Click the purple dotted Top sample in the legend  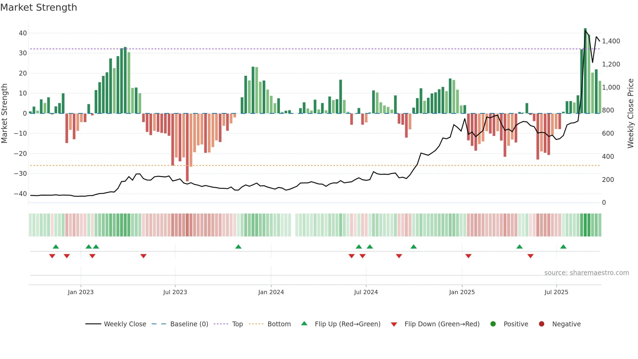(221, 324)
